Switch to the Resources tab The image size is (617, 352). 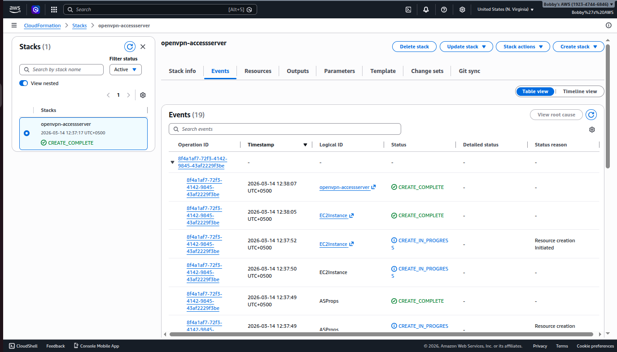tap(258, 71)
